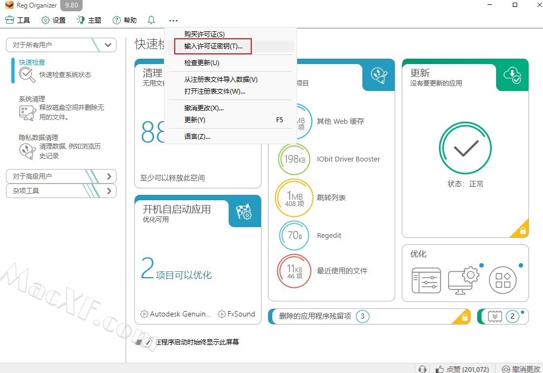Click the 1MB 跳转列表 circle
Image resolution: width=543 pixels, height=373 pixels.
(294, 198)
